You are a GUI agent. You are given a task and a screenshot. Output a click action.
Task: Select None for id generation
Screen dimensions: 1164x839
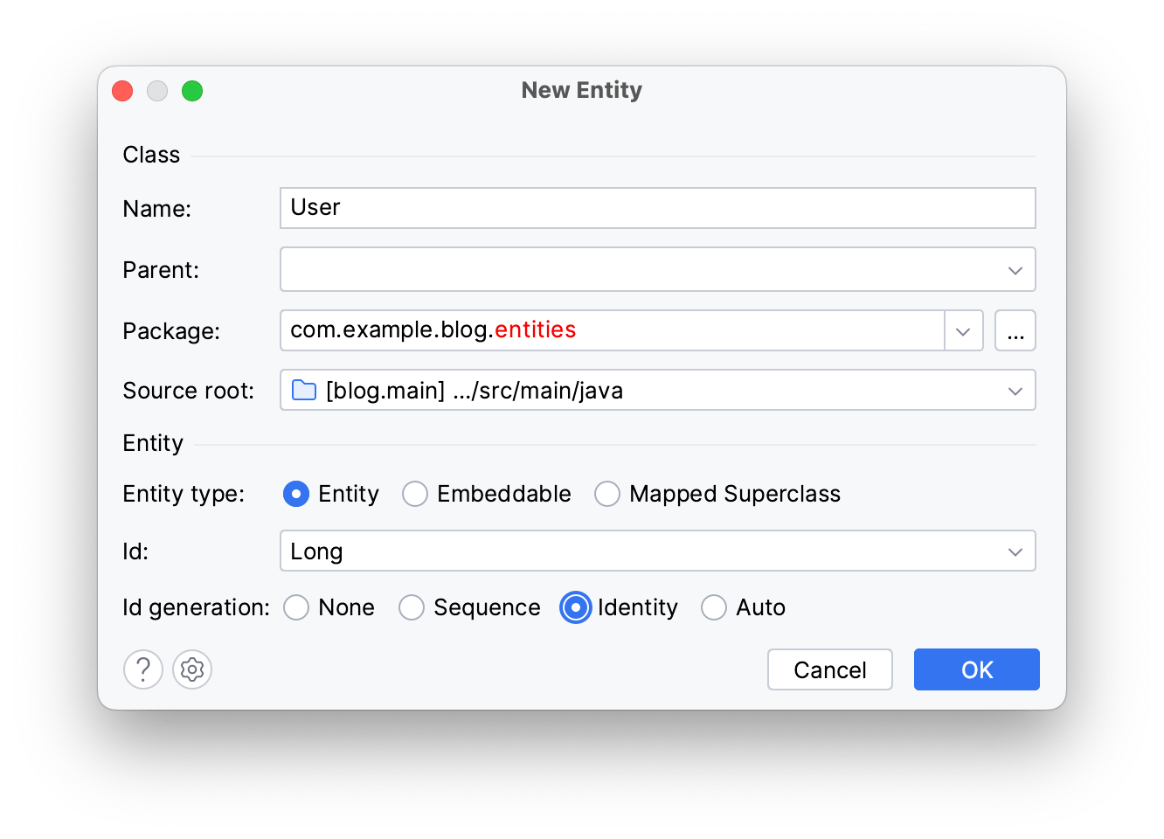click(x=296, y=607)
